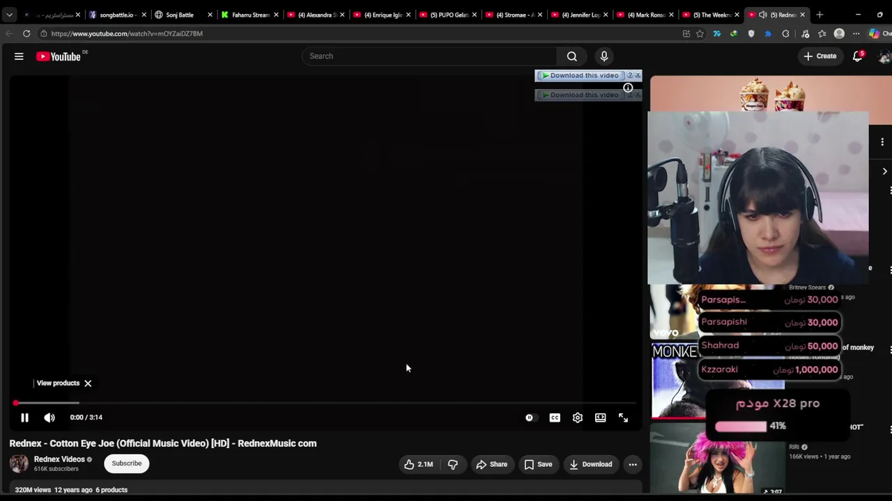
Task: Switch to the songbattle.io tab
Action: point(117,15)
